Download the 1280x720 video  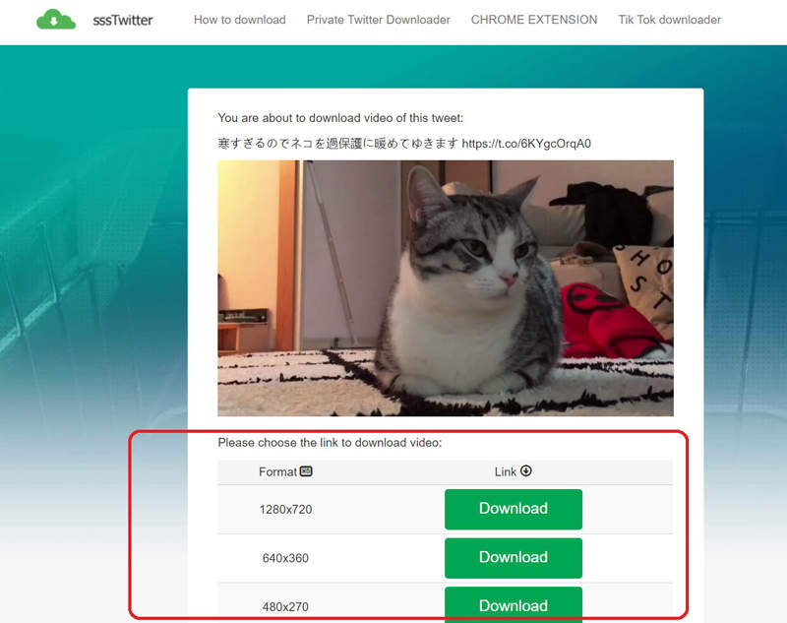[514, 509]
